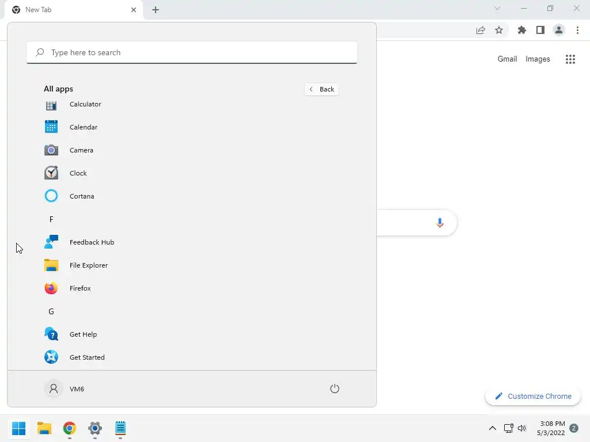Screen dimensions: 590x442
Task: Click the Windows Start button on taskbar
Action: (x=19, y=428)
